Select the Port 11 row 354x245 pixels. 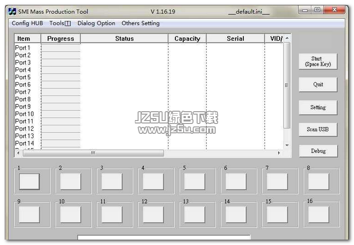pos(149,122)
